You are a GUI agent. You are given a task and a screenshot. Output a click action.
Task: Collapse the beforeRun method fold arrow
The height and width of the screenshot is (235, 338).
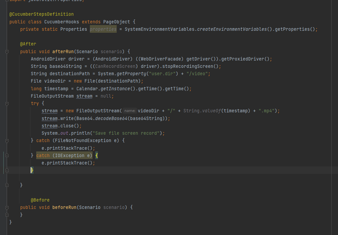[x=6, y=207]
